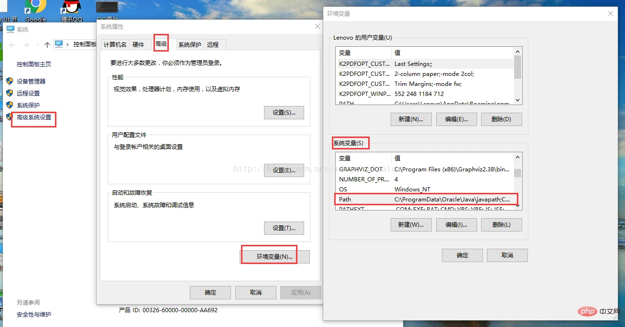Click the shield icon beside 设备管理器
This screenshot has height=327, width=625.
point(10,81)
